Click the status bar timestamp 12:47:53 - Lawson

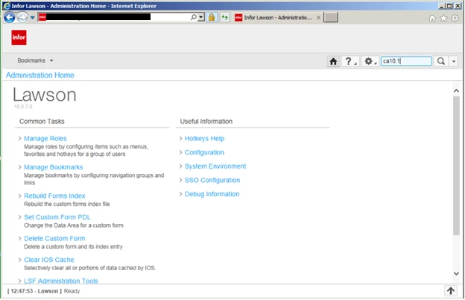[x=34, y=291]
